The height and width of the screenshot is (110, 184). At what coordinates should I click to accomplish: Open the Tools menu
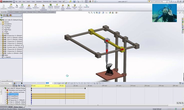point(33,1)
